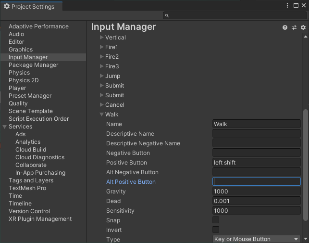
Task: Open Physics settings category
Action: (x=19, y=73)
